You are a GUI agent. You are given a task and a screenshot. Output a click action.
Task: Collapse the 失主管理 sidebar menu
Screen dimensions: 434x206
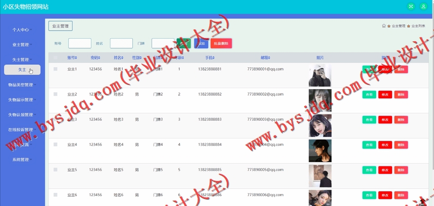tap(22, 59)
